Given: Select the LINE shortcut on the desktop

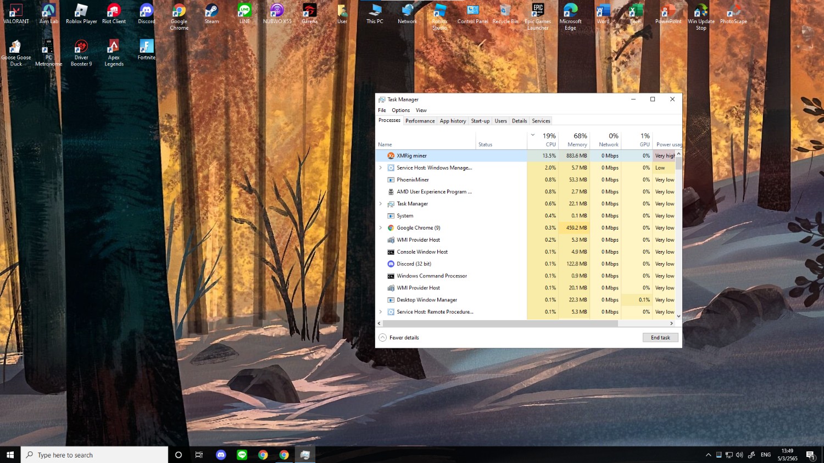Looking at the screenshot, I should (244, 14).
